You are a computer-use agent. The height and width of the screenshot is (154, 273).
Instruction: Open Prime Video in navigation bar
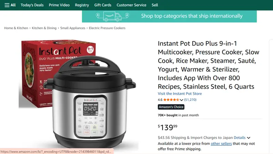click(x=59, y=5)
